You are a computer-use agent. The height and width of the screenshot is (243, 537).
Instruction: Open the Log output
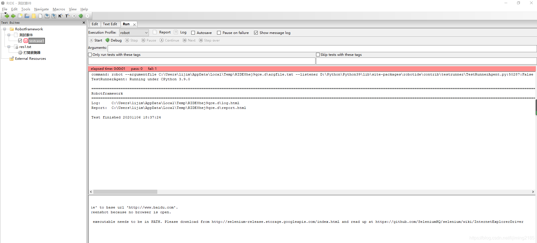click(x=180, y=32)
